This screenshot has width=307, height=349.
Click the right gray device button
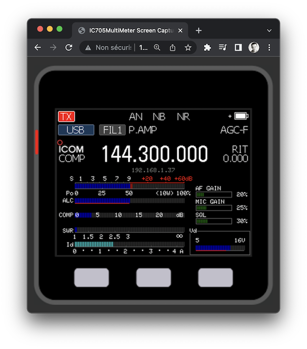click(x=216, y=277)
